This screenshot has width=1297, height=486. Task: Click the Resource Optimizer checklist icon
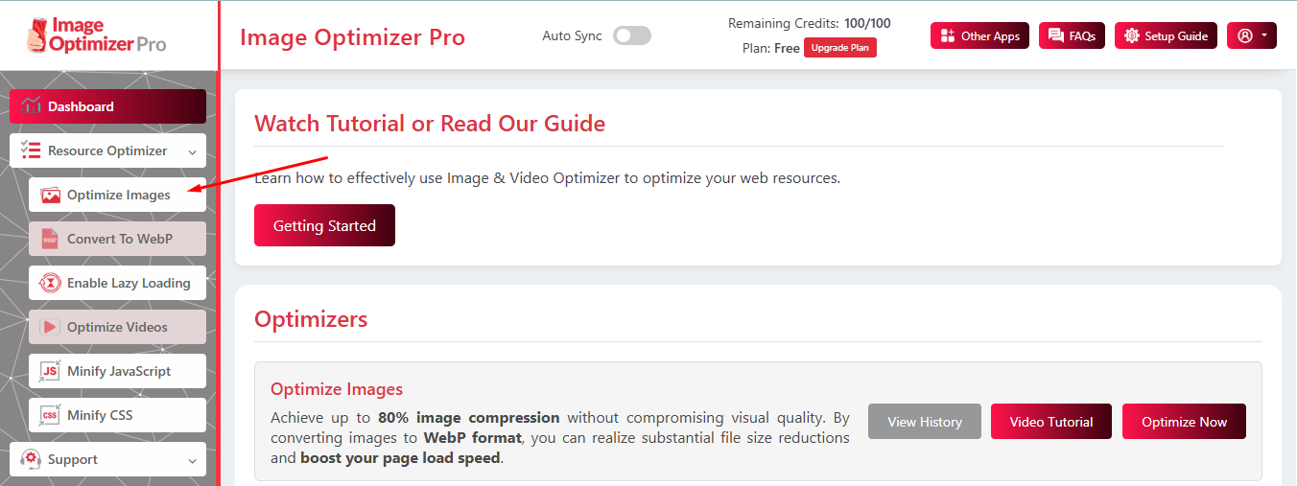coord(31,150)
